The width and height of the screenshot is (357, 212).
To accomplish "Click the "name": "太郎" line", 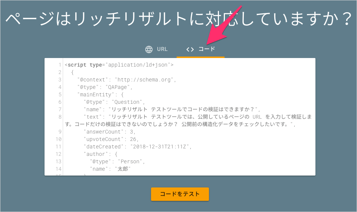I will coord(110,169).
